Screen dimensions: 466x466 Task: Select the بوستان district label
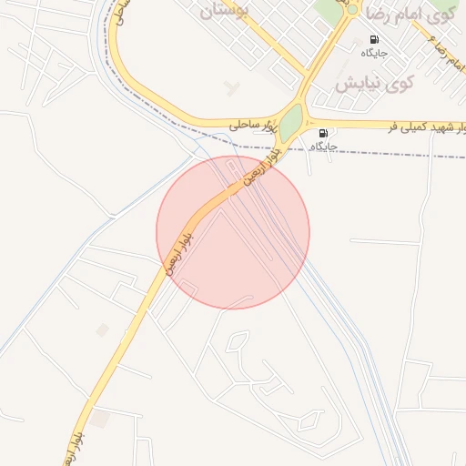[x=224, y=12]
